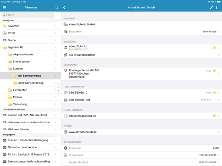
Task: Click the Privat folder icon
Action: pos(5,33)
